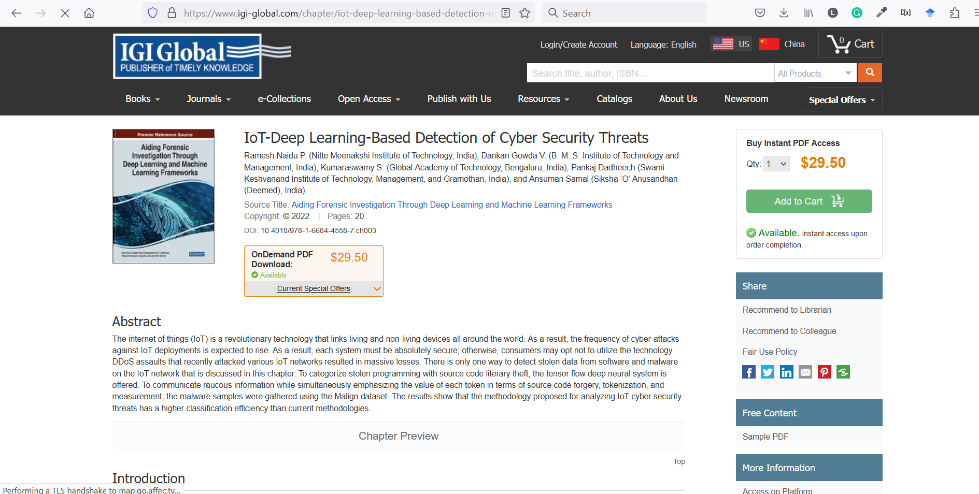
Task: Share chapter on Facebook
Action: coord(748,372)
